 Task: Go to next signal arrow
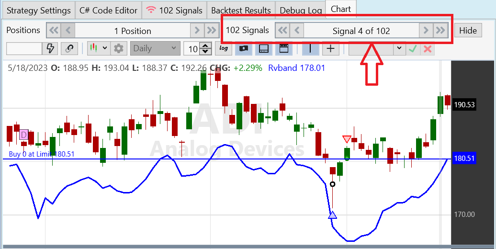(426, 31)
